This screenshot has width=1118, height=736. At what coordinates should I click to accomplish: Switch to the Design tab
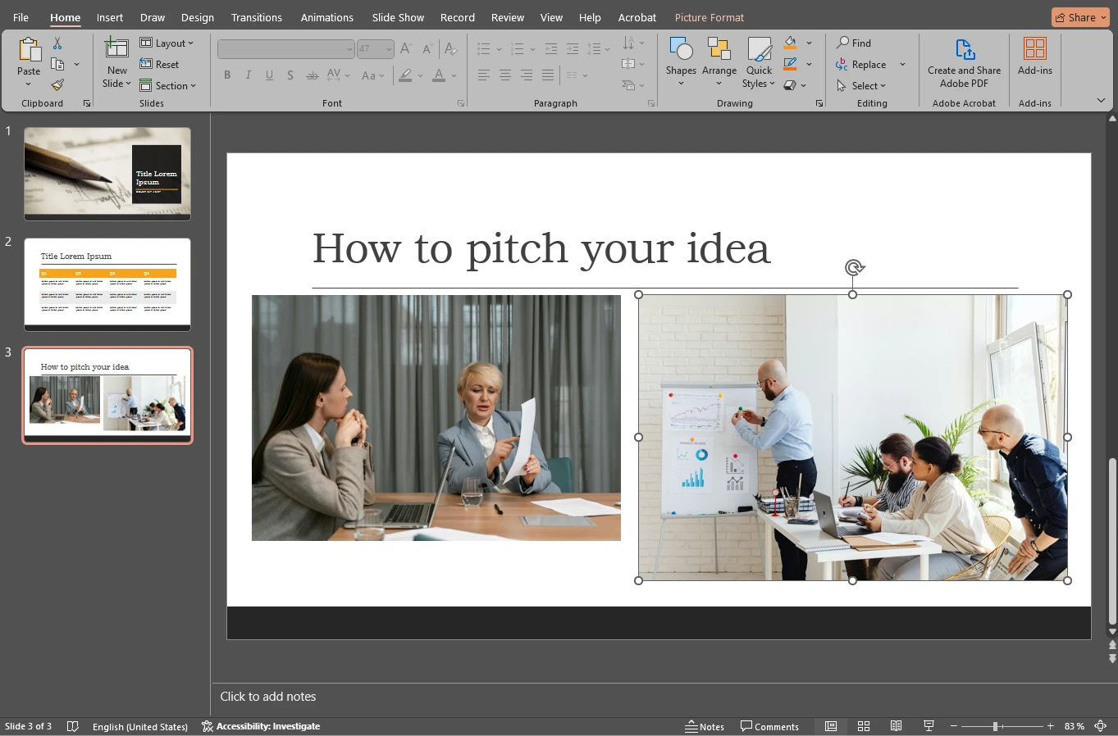coord(198,17)
